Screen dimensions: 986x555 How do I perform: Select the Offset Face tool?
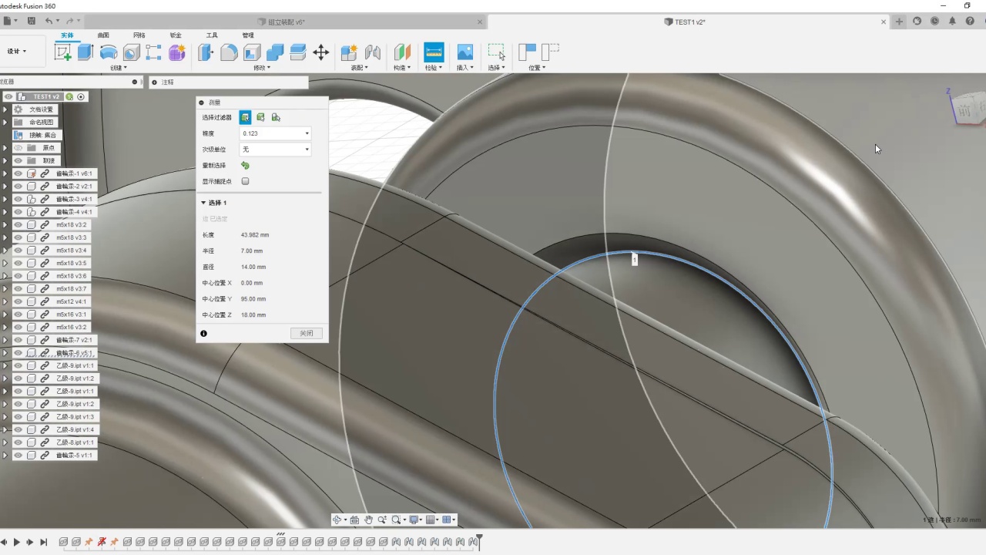(x=298, y=52)
